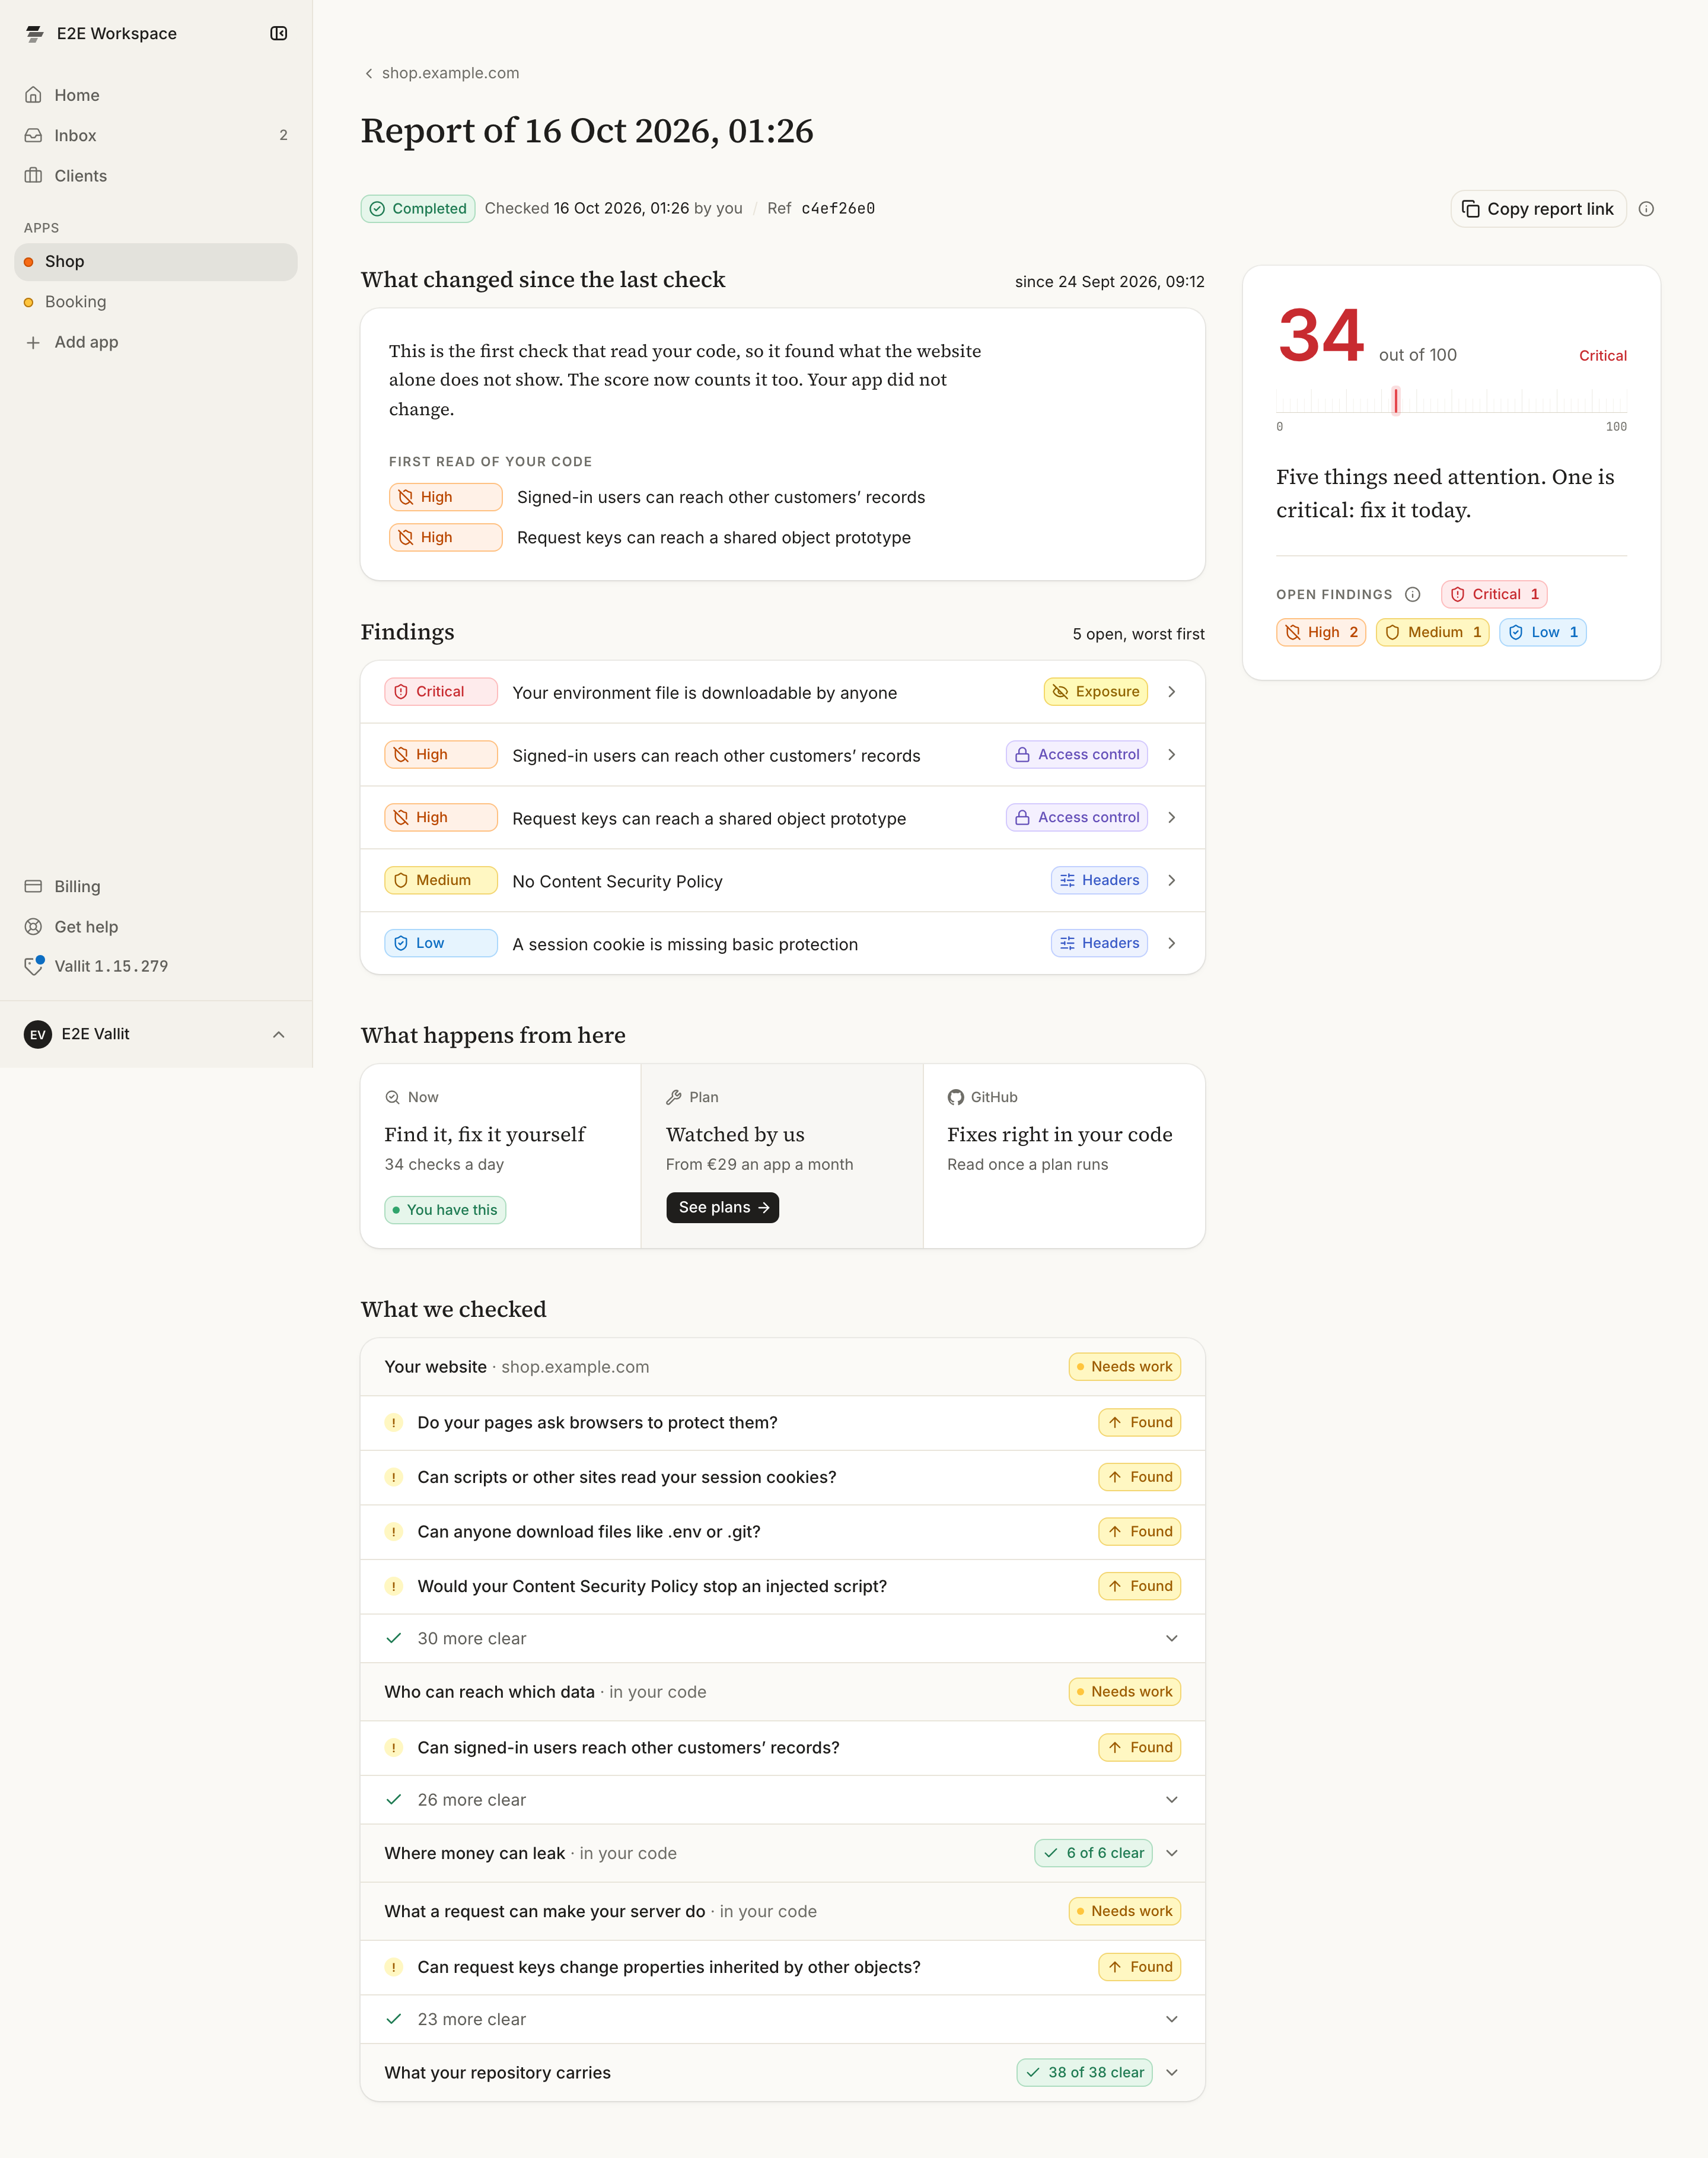Click the Vallit version shield icon
The height and width of the screenshot is (2158, 1708).
(x=33, y=966)
